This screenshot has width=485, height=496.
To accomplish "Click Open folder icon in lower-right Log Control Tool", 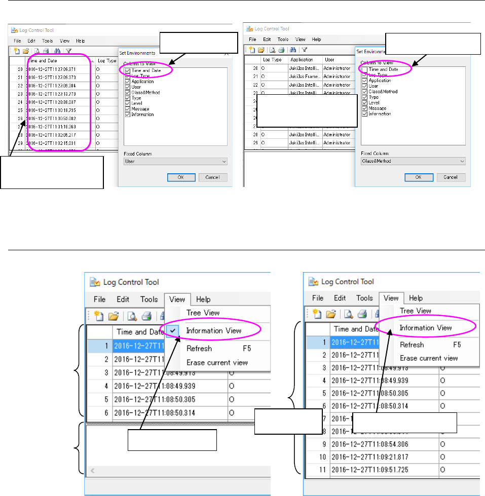I will (330, 314).
